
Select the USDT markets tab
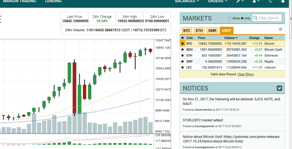click(x=226, y=31)
